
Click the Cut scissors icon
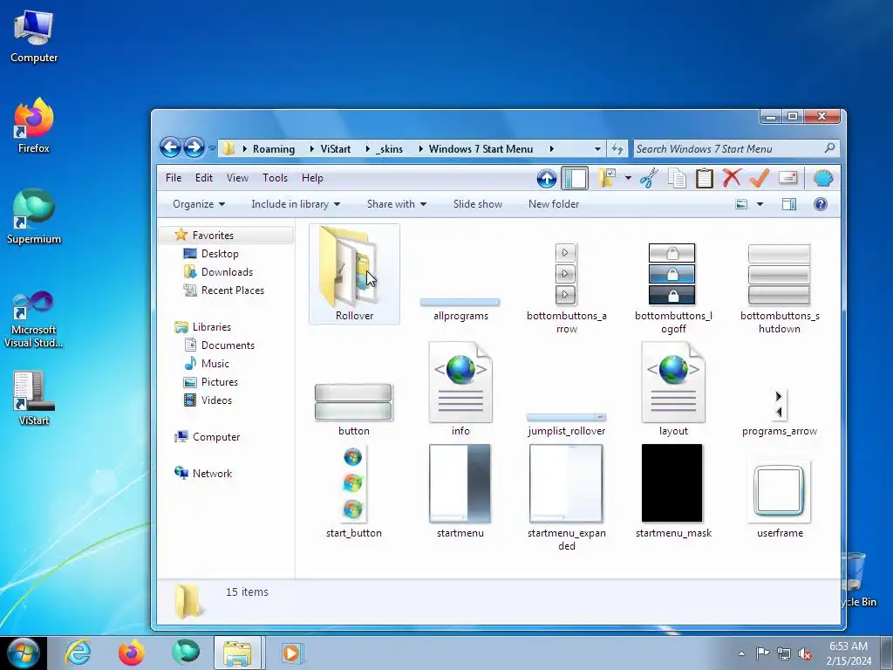649,178
